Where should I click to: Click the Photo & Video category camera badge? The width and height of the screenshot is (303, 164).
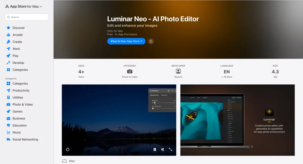130,71
